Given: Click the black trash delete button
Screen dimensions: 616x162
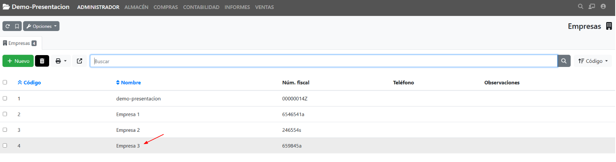Looking at the screenshot, I should pos(42,61).
